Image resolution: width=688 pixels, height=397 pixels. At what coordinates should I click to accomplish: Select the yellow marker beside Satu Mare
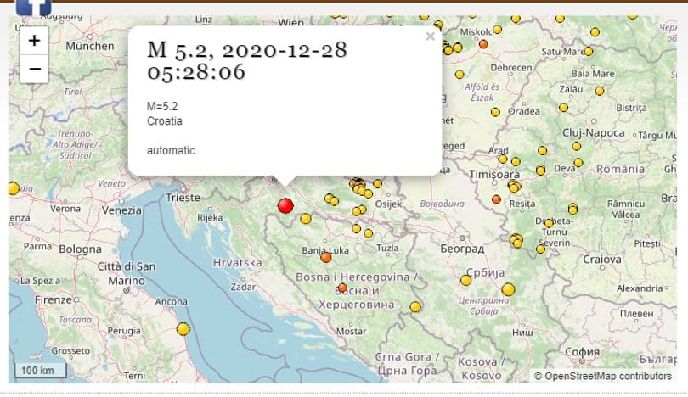point(589,52)
